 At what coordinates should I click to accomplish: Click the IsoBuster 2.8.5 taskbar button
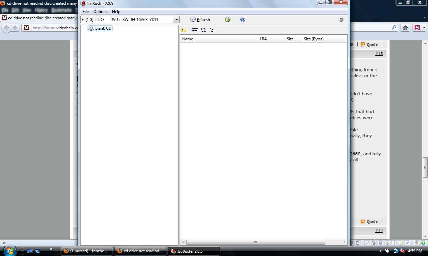point(194,251)
